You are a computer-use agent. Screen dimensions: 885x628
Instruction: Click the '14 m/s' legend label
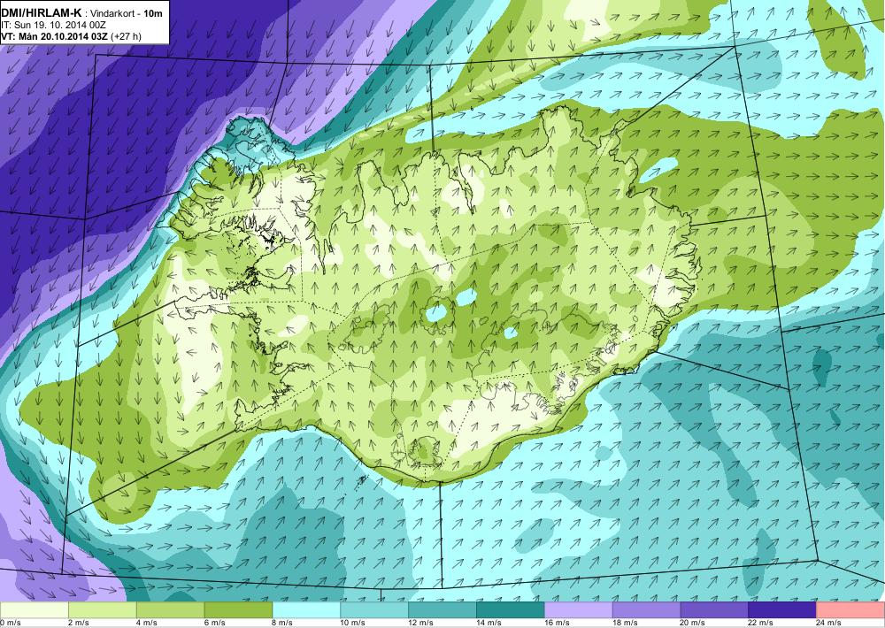pos(489,623)
